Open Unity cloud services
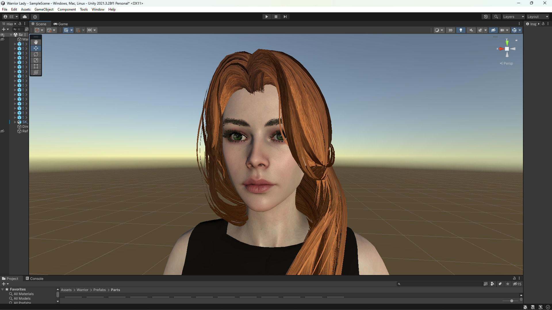This screenshot has height=310, width=552. tap(25, 17)
